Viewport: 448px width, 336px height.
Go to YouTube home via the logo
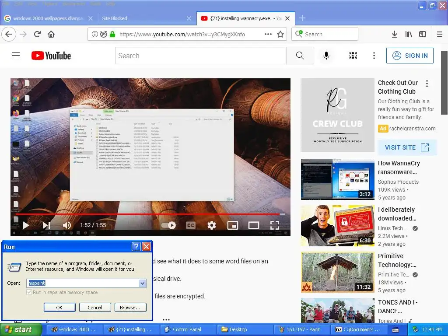pos(51,56)
